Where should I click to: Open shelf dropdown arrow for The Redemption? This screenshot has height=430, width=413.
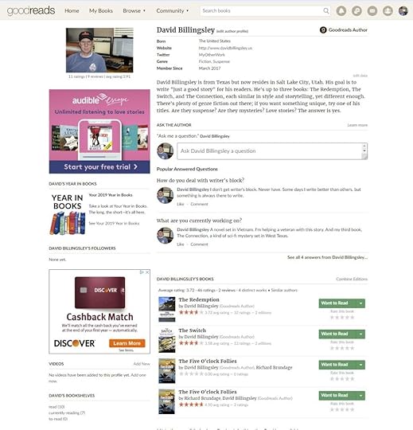point(361,303)
